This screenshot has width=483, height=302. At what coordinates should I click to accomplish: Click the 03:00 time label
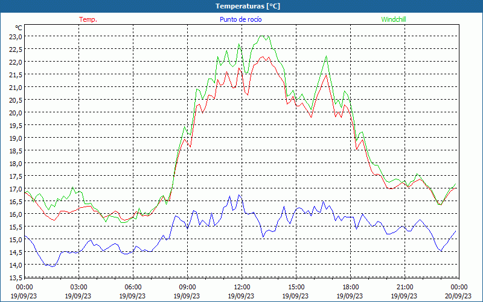pos(78,288)
